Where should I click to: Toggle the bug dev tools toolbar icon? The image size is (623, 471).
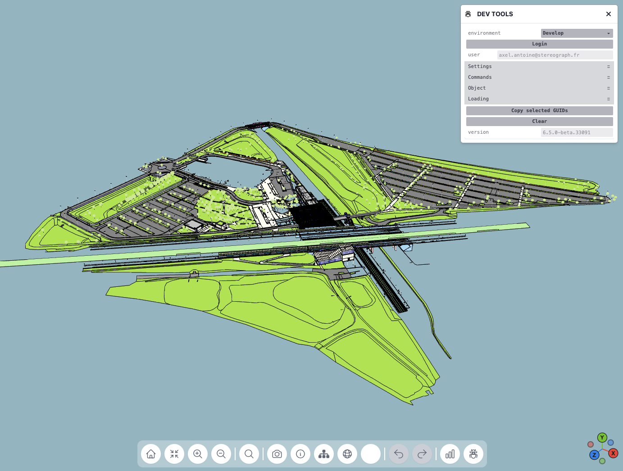tap(473, 454)
